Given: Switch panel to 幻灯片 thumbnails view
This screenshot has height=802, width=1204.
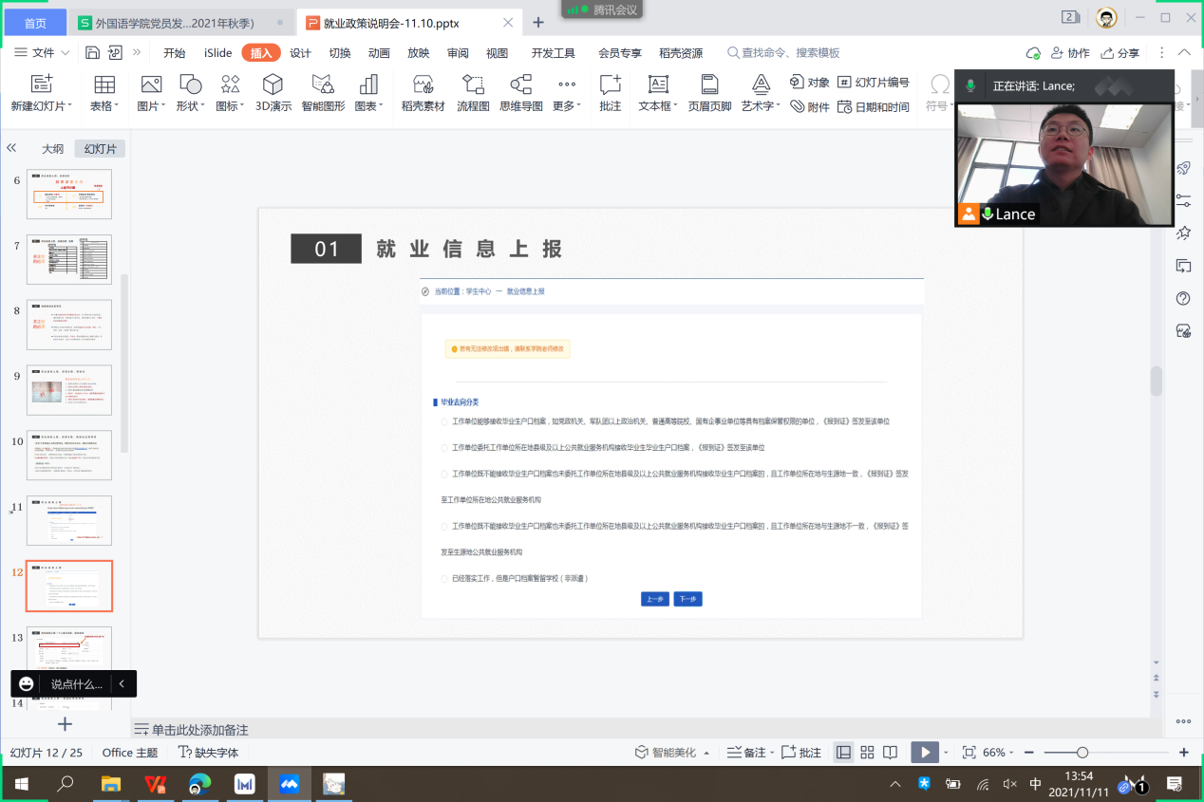Looking at the screenshot, I should coord(101,149).
